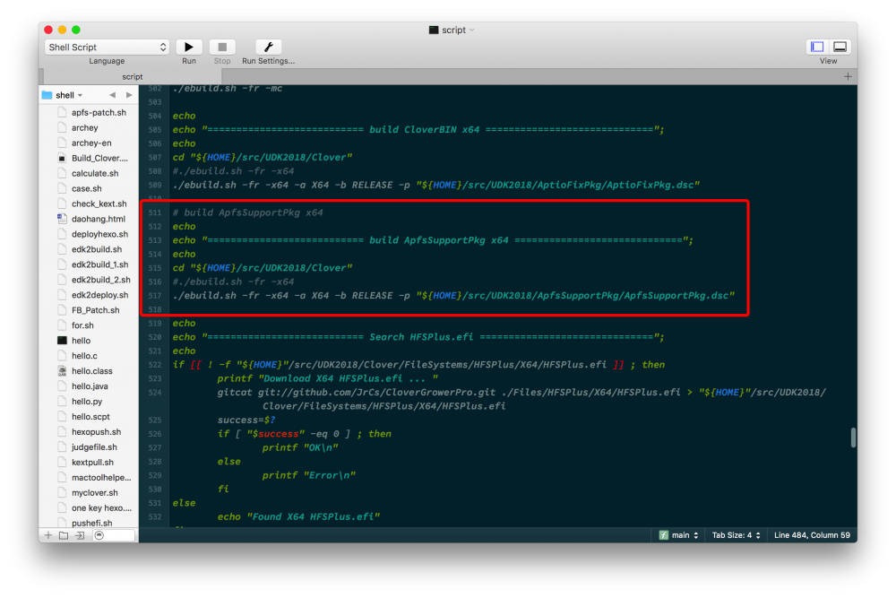Stop the running script
This screenshot has width=896, height=598.
point(222,47)
